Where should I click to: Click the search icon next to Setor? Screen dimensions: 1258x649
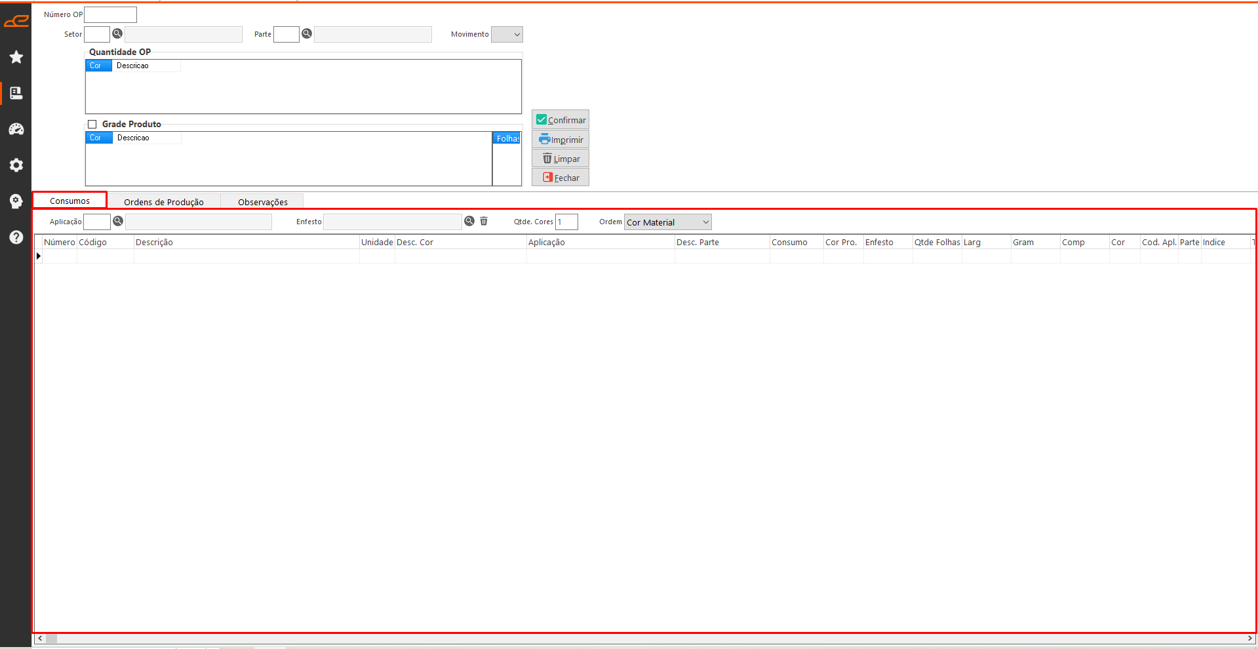[117, 34]
